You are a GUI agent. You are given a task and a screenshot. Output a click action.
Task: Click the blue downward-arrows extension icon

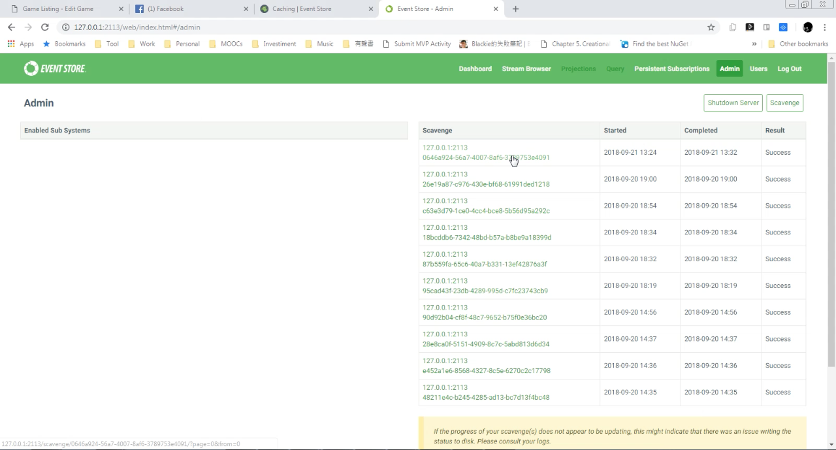pos(783,27)
